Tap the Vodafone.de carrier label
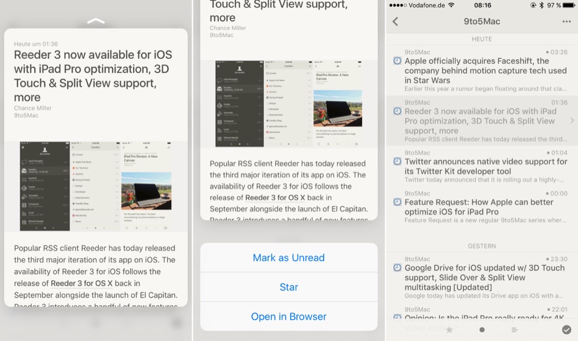The height and width of the screenshot is (341, 578). pyautogui.click(x=427, y=5)
